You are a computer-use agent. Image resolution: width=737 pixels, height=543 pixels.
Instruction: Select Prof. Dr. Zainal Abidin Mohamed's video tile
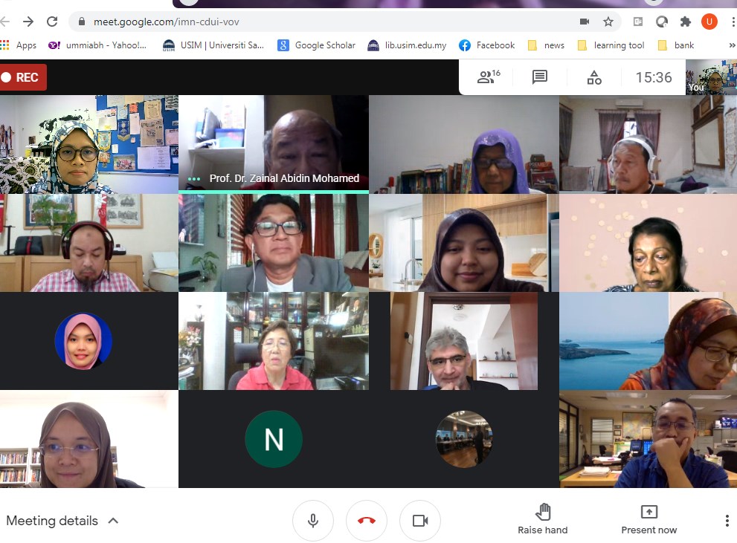[274, 144]
